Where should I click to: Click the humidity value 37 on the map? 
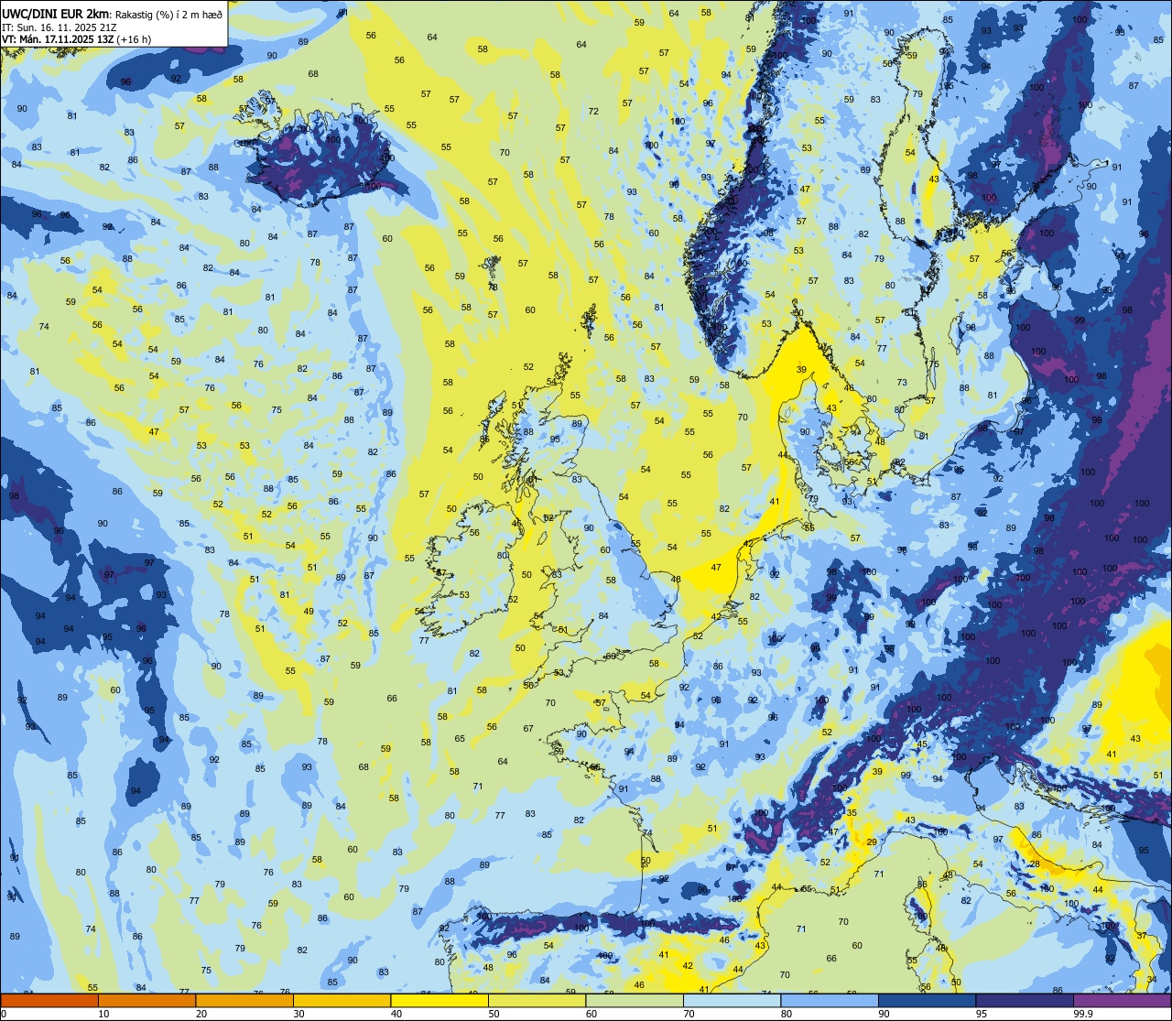[1141, 936]
